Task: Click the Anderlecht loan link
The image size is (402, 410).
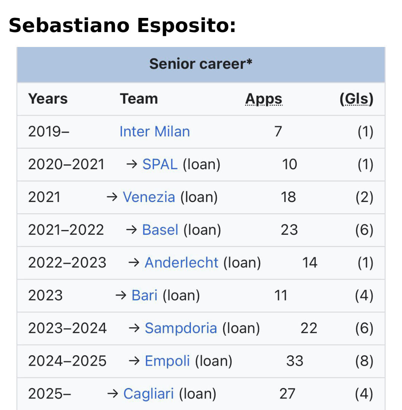Action: coord(181,263)
